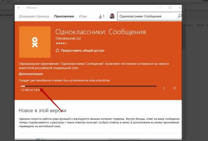
Task: Open the Игры tab
Action: click(83, 16)
